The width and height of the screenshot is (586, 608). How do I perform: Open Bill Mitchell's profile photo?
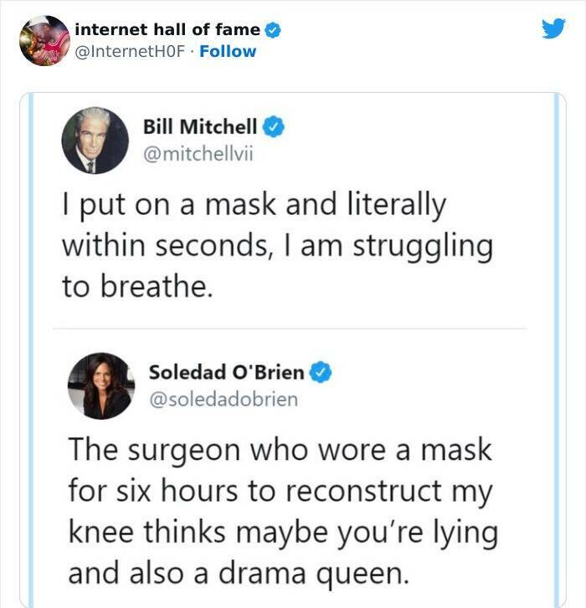pyautogui.click(x=95, y=141)
